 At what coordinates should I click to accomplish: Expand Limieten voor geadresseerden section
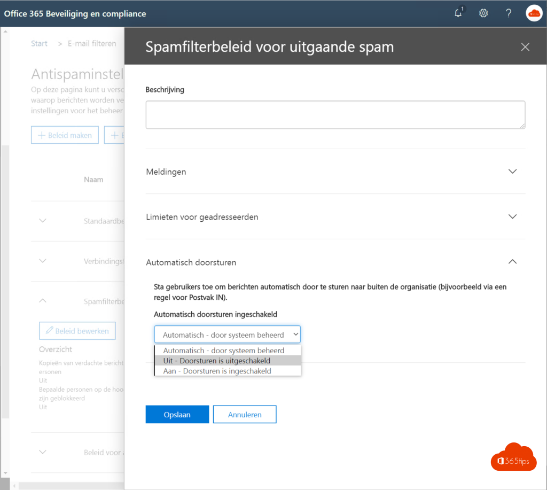click(512, 217)
